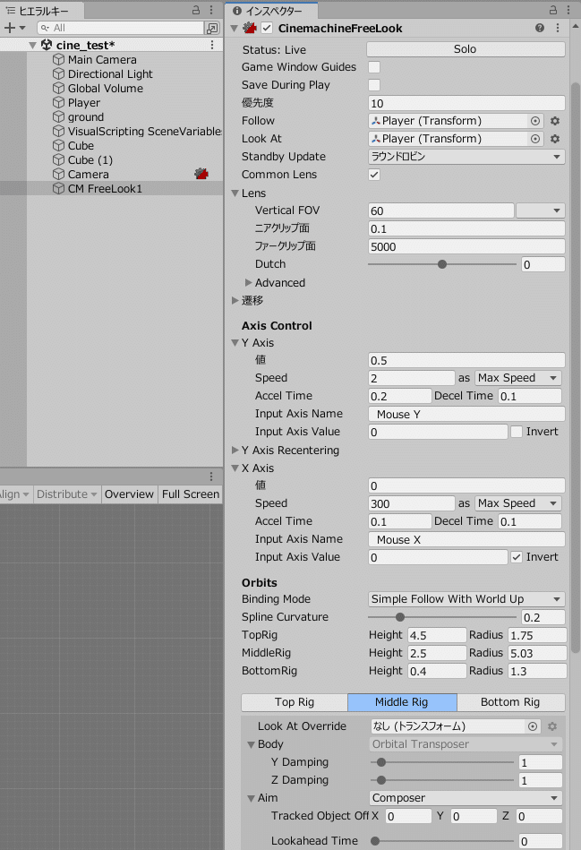The height and width of the screenshot is (850, 581).
Task: Disable the CinemachineFreeLook component checkbox
Action: 267,28
